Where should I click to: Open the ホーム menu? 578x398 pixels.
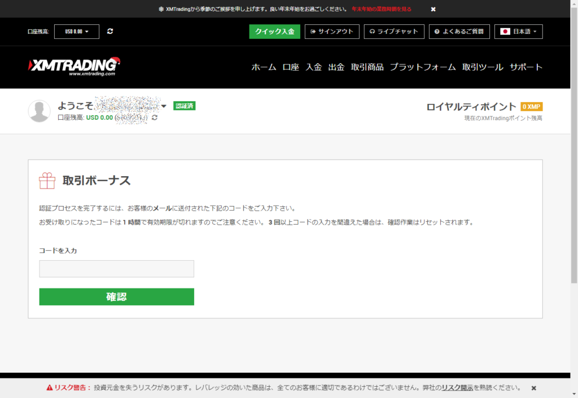[264, 67]
